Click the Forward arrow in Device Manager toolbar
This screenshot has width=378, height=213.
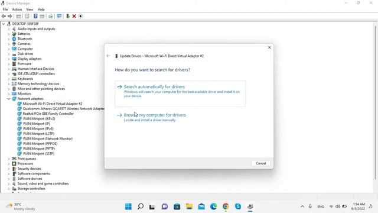10,16
